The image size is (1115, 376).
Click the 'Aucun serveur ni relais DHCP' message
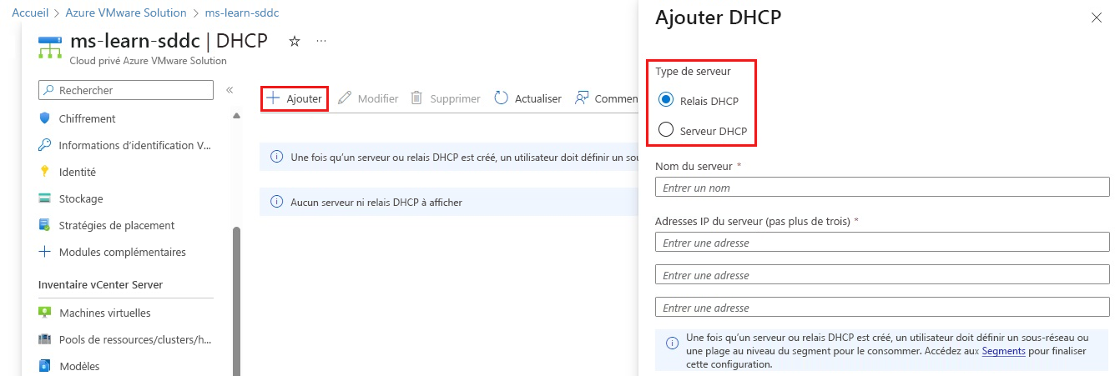(x=376, y=202)
